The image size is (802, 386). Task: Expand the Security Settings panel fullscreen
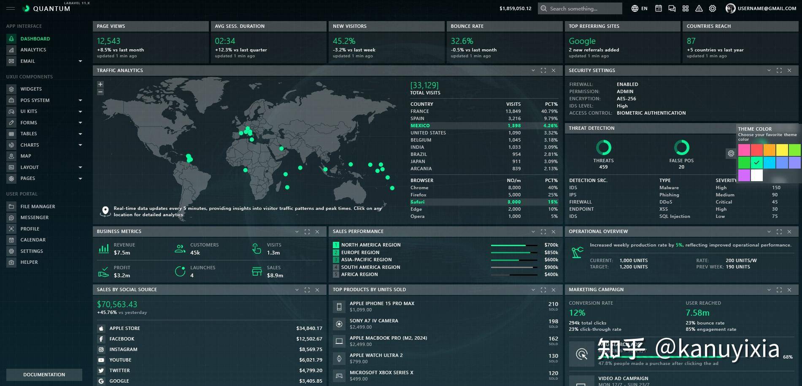tap(779, 70)
